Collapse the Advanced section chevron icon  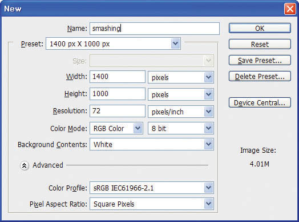(x=25, y=165)
